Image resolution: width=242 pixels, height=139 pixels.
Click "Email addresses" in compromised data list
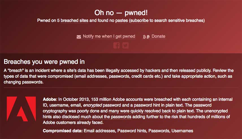(100, 131)
